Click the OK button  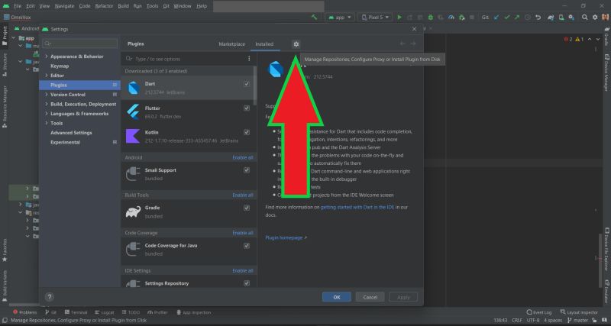coord(337,297)
